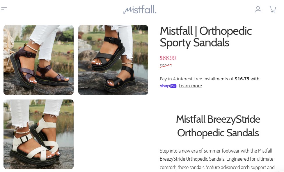The height and width of the screenshot is (172, 284).
Task: Click the Orthopedic Sandals heading line
Action: (218, 133)
